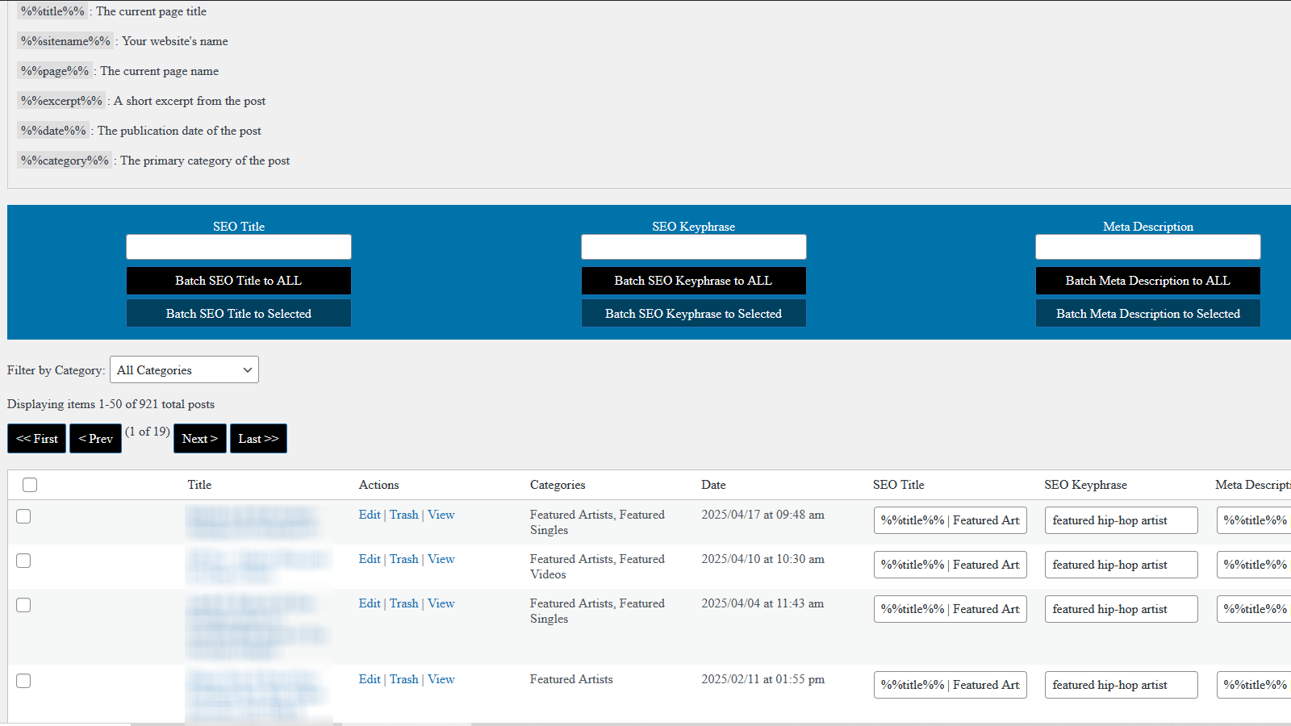Click Batch SEO Title to ALL button
The height and width of the screenshot is (726, 1291).
point(238,281)
